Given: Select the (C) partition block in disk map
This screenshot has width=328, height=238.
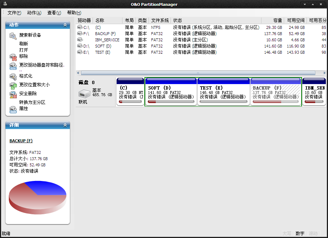Looking at the screenshot, I should pyautogui.click(x=130, y=92).
